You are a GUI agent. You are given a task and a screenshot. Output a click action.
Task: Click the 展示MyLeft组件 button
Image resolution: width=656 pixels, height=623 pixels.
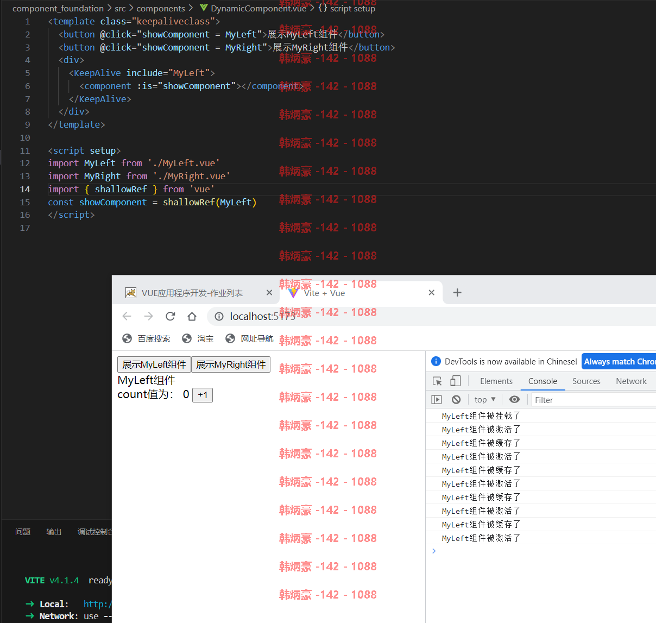154,364
